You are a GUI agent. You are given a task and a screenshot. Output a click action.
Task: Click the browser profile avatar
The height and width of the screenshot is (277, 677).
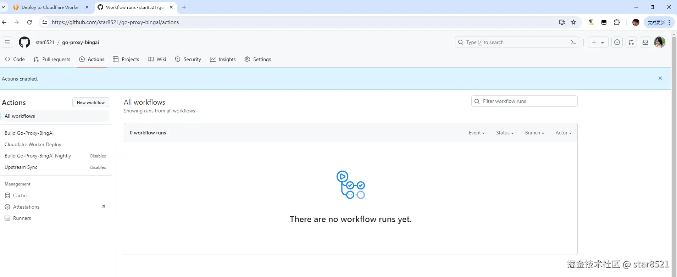636,22
